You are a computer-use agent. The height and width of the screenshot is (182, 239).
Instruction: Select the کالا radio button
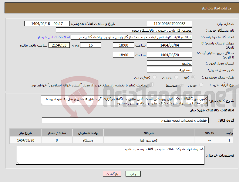193,77
